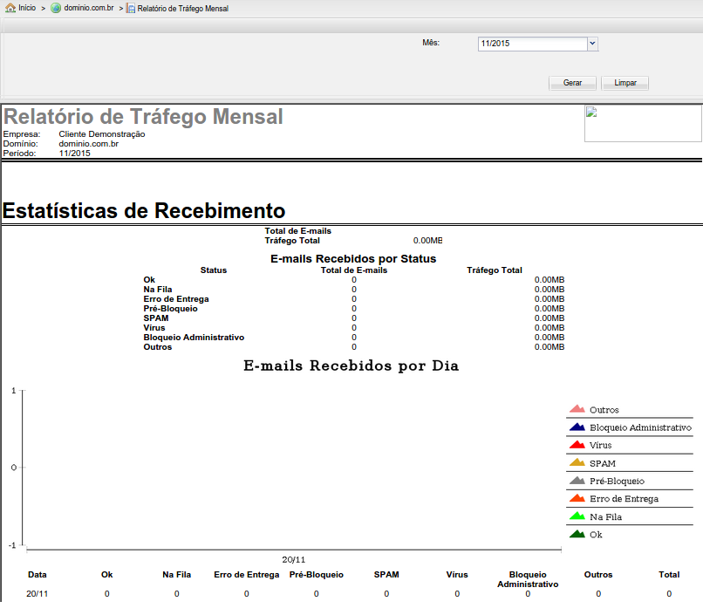Go to Início breadcrumb link
This screenshot has height=615, width=703.
(27, 8)
